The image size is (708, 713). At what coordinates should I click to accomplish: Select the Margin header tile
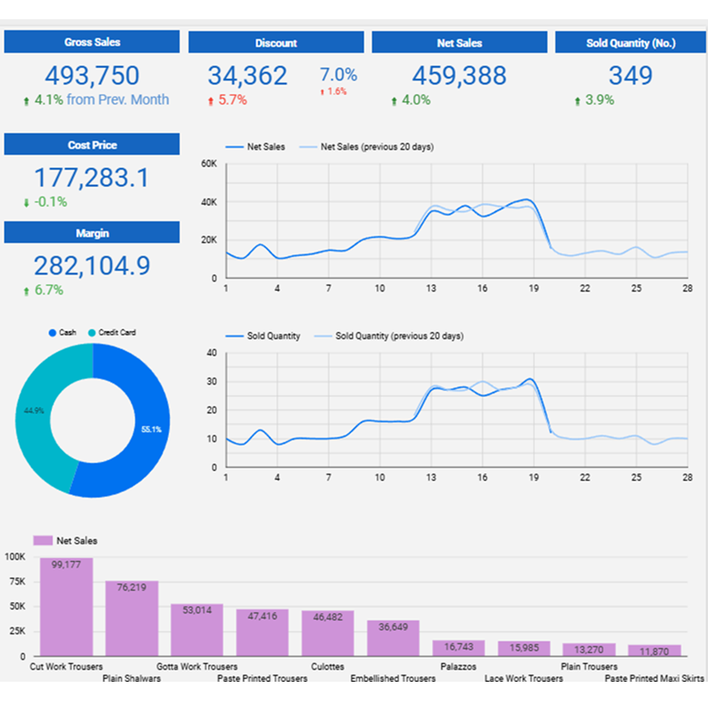point(92,233)
